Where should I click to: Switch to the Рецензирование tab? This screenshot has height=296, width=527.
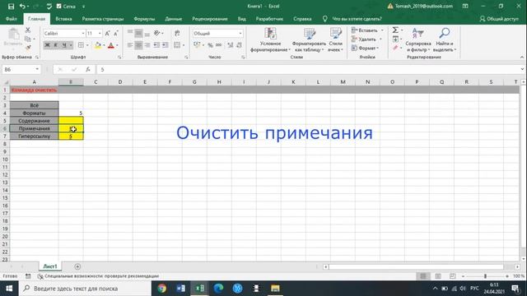pos(210,19)
